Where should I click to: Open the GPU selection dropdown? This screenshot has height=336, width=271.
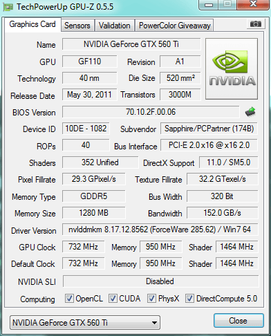pos(85,323)
